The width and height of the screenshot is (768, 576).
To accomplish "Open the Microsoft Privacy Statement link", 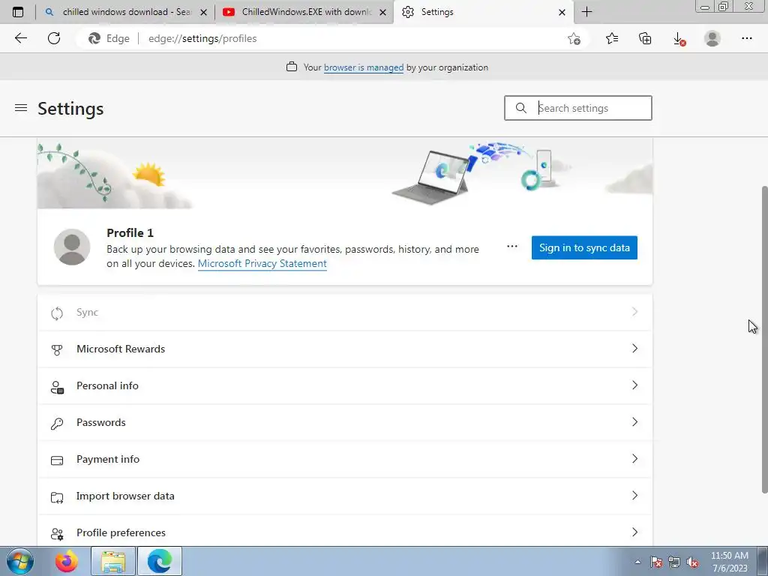I will tap(262, 263).
